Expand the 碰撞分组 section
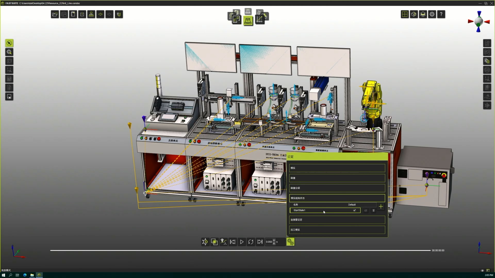The image size is (495, 278). point(337,188)
